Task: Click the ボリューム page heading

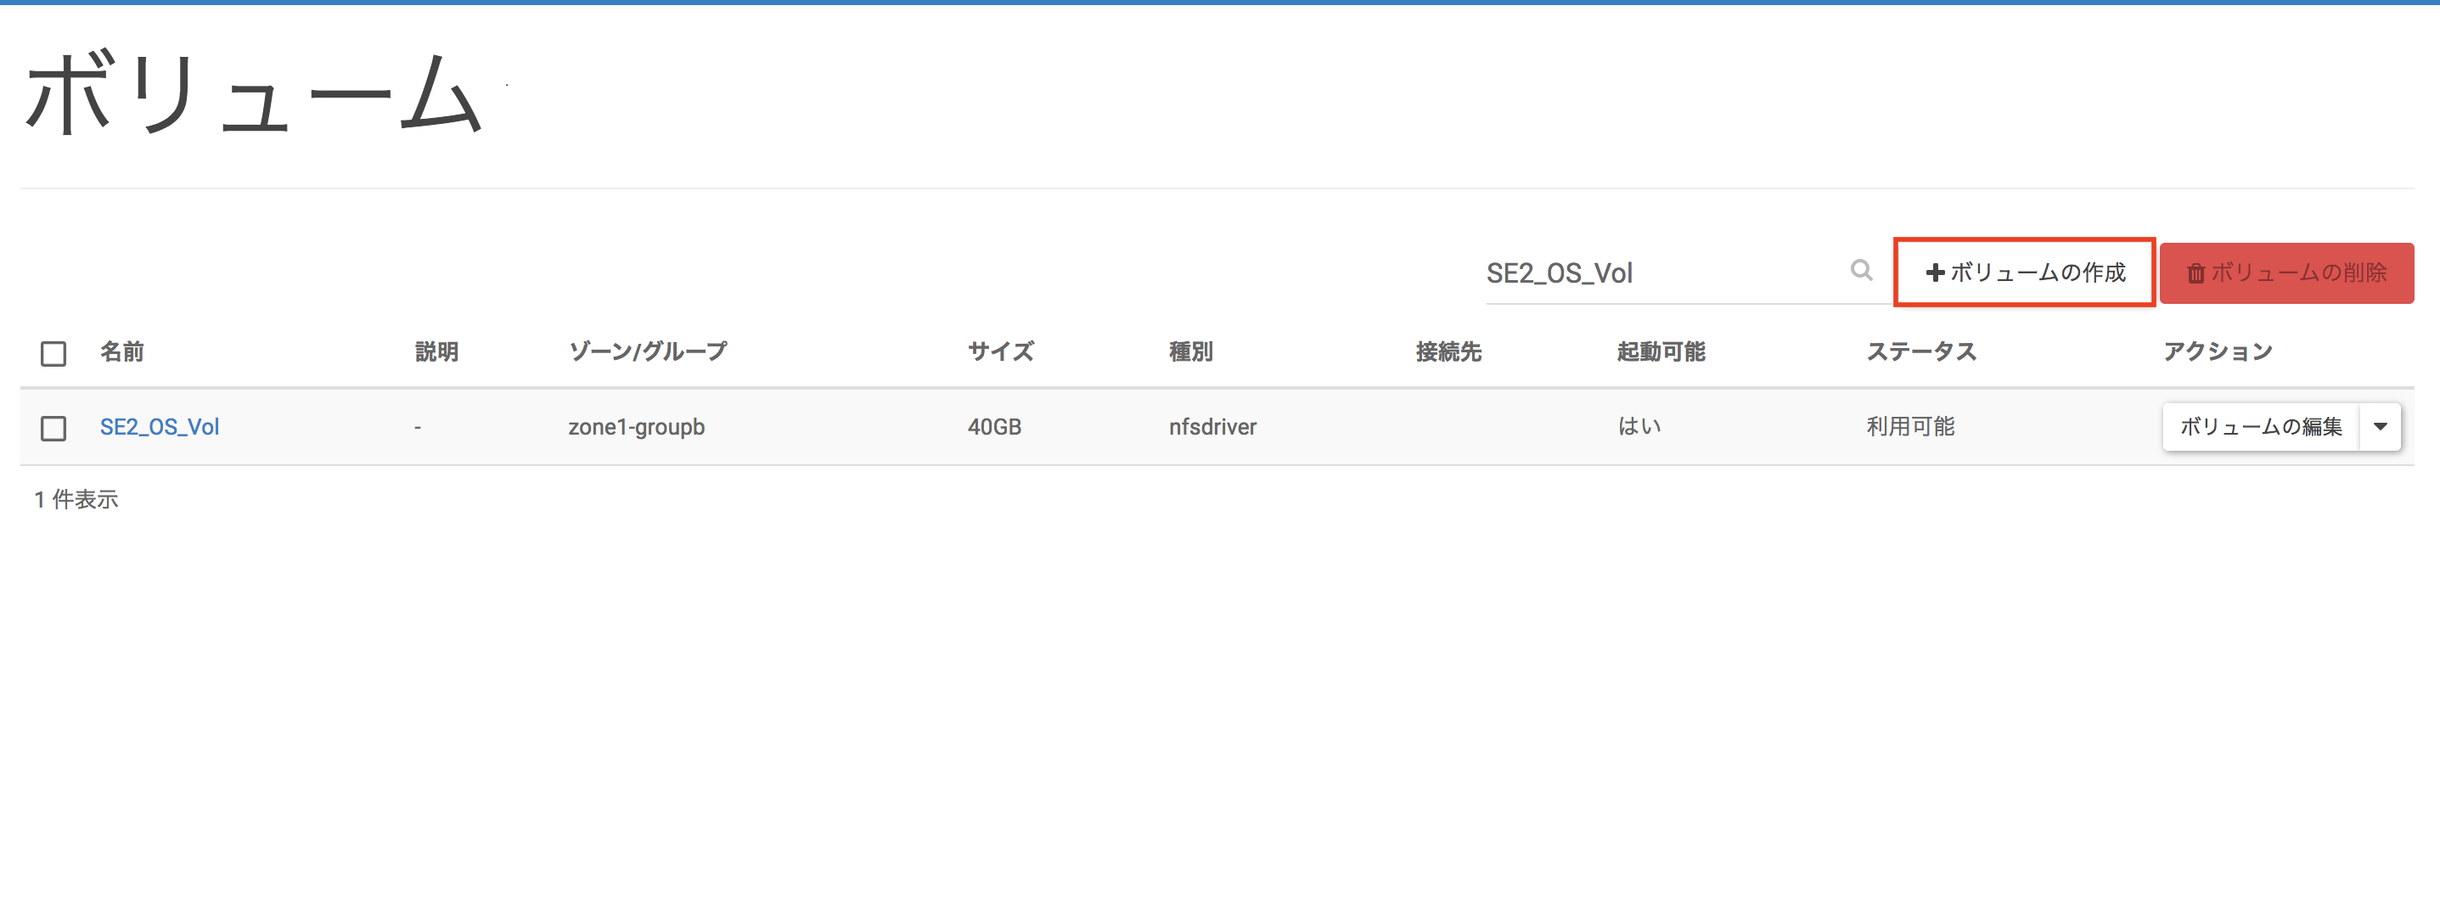Action: [254, 93]
